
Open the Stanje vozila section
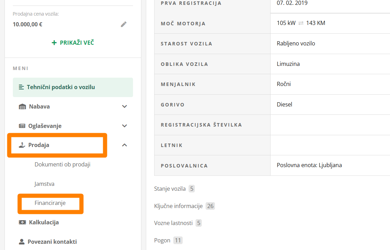coord(170,189)
